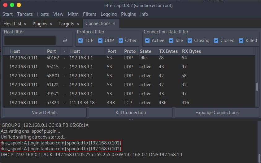Open the Targets menu

click(25, 14)
